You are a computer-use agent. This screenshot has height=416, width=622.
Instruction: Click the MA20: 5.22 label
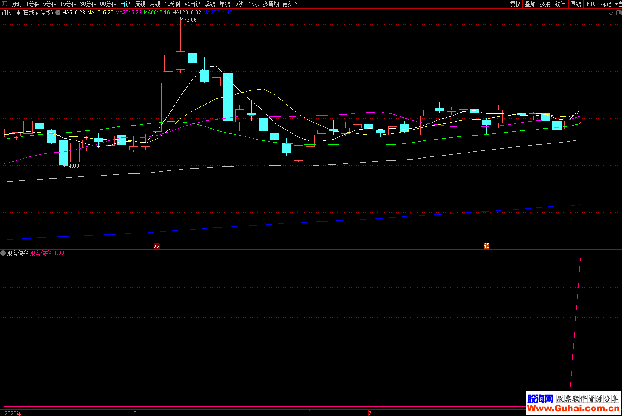point(129,13)
